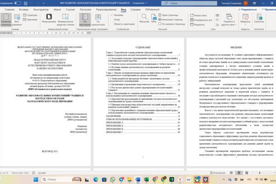
Task: Click the Windows Start button
Action: coord(36,179)
